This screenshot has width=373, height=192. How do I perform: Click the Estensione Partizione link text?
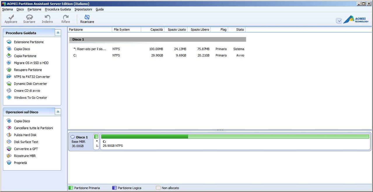pos(29,42)
